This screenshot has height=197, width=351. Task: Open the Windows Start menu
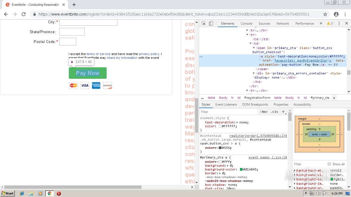[x=8, y=193]
